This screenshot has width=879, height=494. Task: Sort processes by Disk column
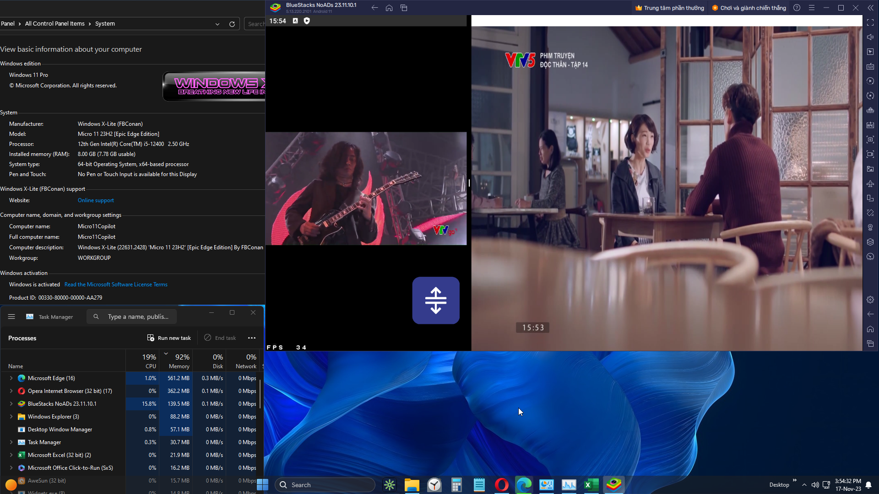pyautogui.click(x=209, y=361)
